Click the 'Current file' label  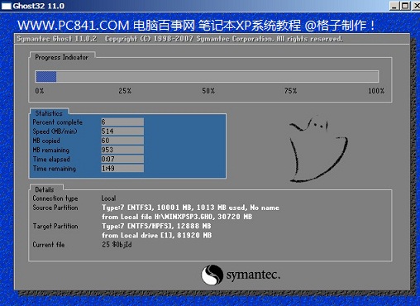pos(49,245)
